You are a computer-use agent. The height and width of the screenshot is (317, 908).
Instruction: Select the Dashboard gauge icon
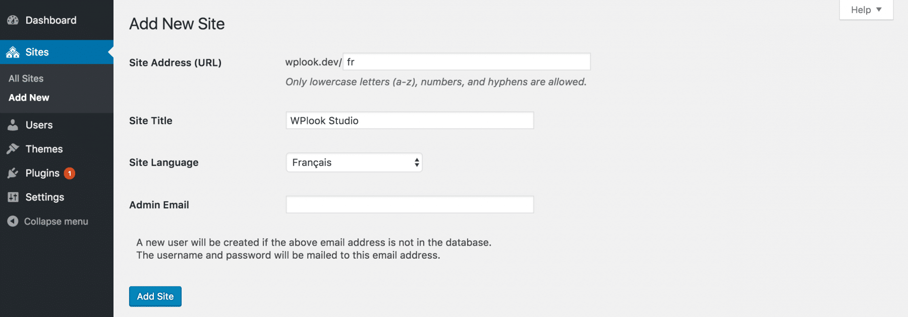click(x=13, y=20)
